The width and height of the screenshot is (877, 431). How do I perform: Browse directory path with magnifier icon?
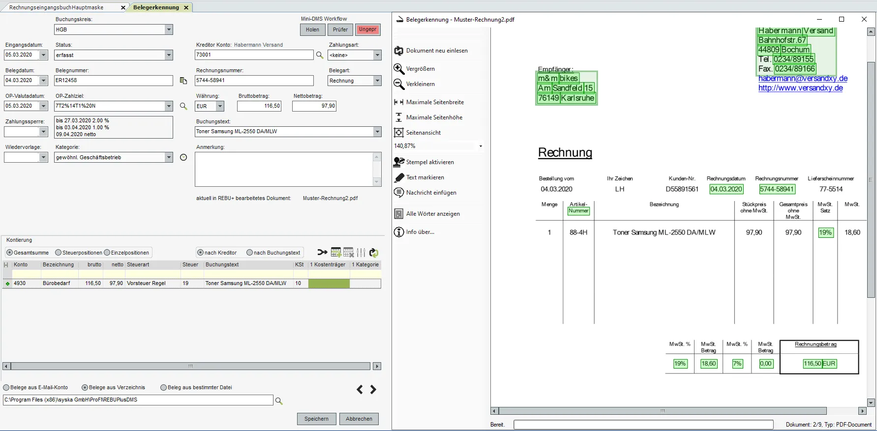(279, 401)
